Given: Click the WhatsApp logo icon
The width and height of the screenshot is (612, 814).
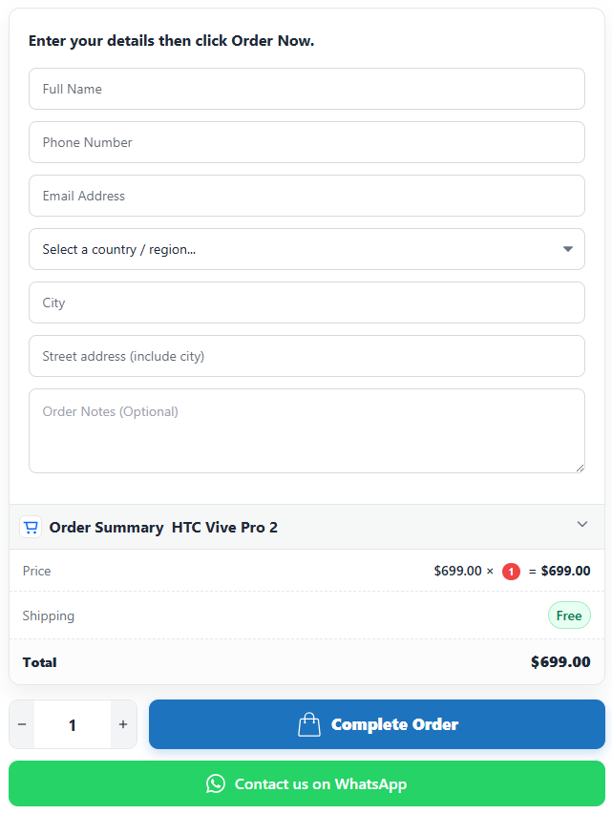Looking at the screenshot, I should [216, 783].
